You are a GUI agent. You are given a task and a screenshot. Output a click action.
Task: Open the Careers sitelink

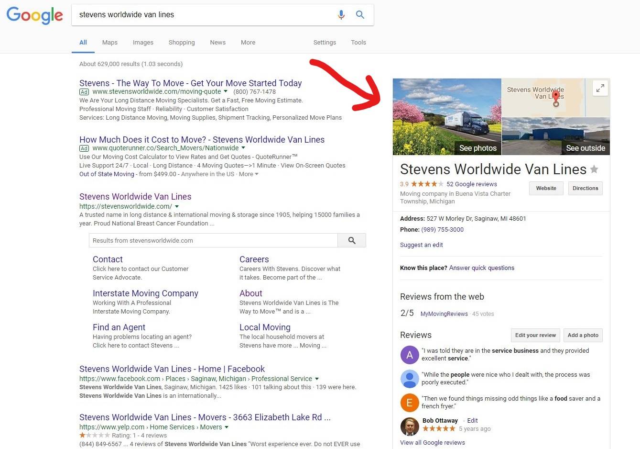pyautogui.click(x=254, y=259)
